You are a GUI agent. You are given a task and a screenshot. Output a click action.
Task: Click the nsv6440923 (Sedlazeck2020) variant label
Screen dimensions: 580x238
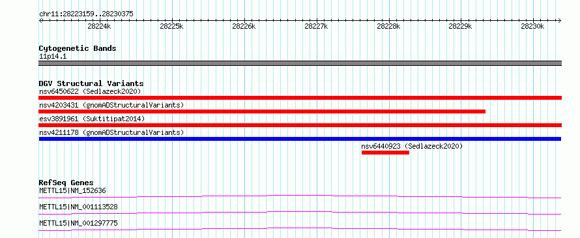click(x=412, y=146)
